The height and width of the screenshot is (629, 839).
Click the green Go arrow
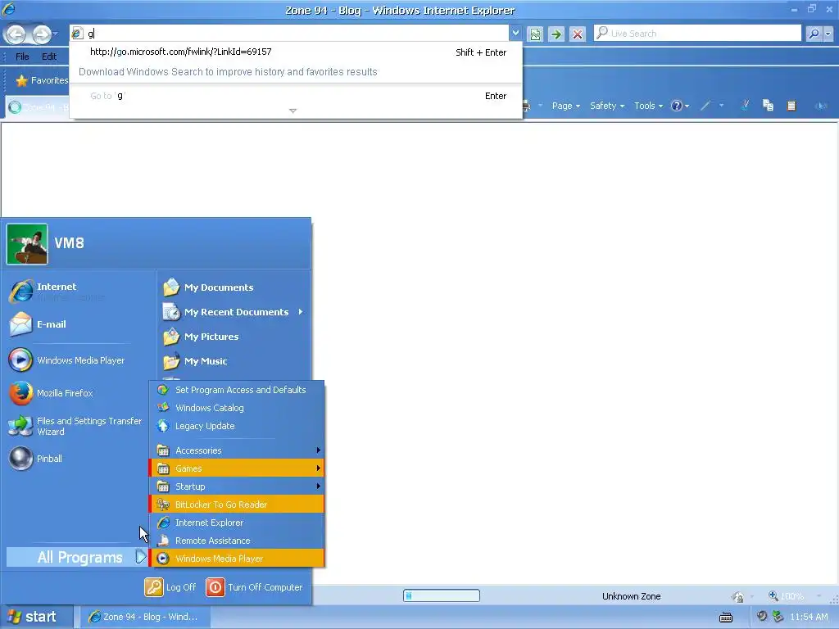point(556,34)
